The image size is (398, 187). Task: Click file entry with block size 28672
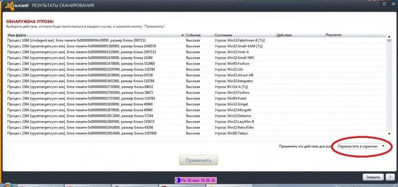[80, 93]
